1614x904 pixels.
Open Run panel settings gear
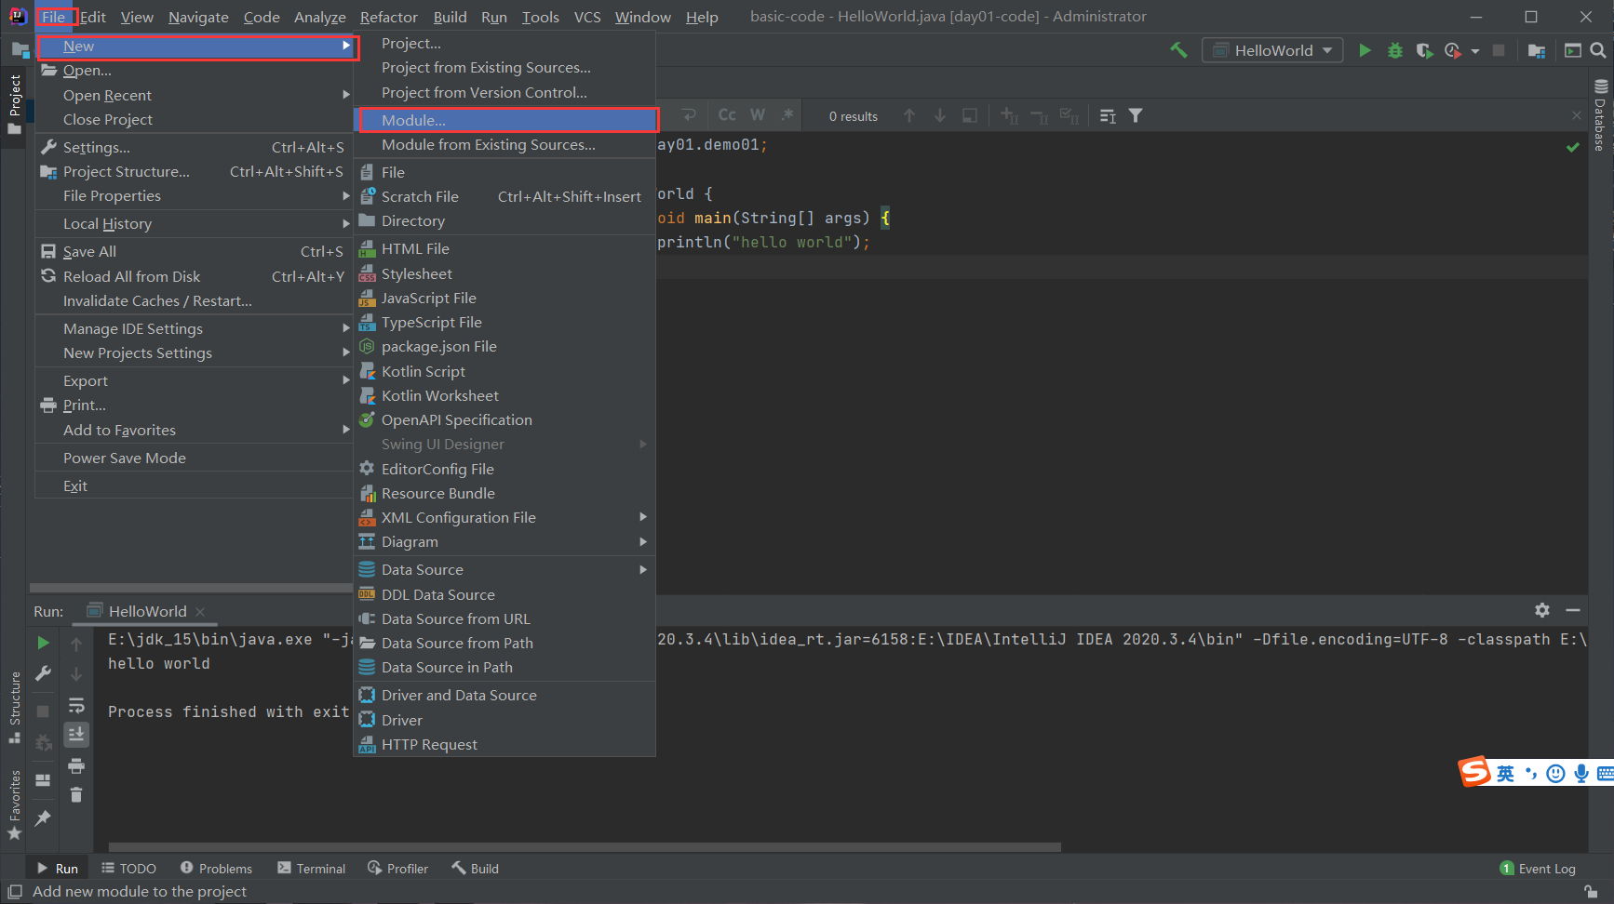1542,610
